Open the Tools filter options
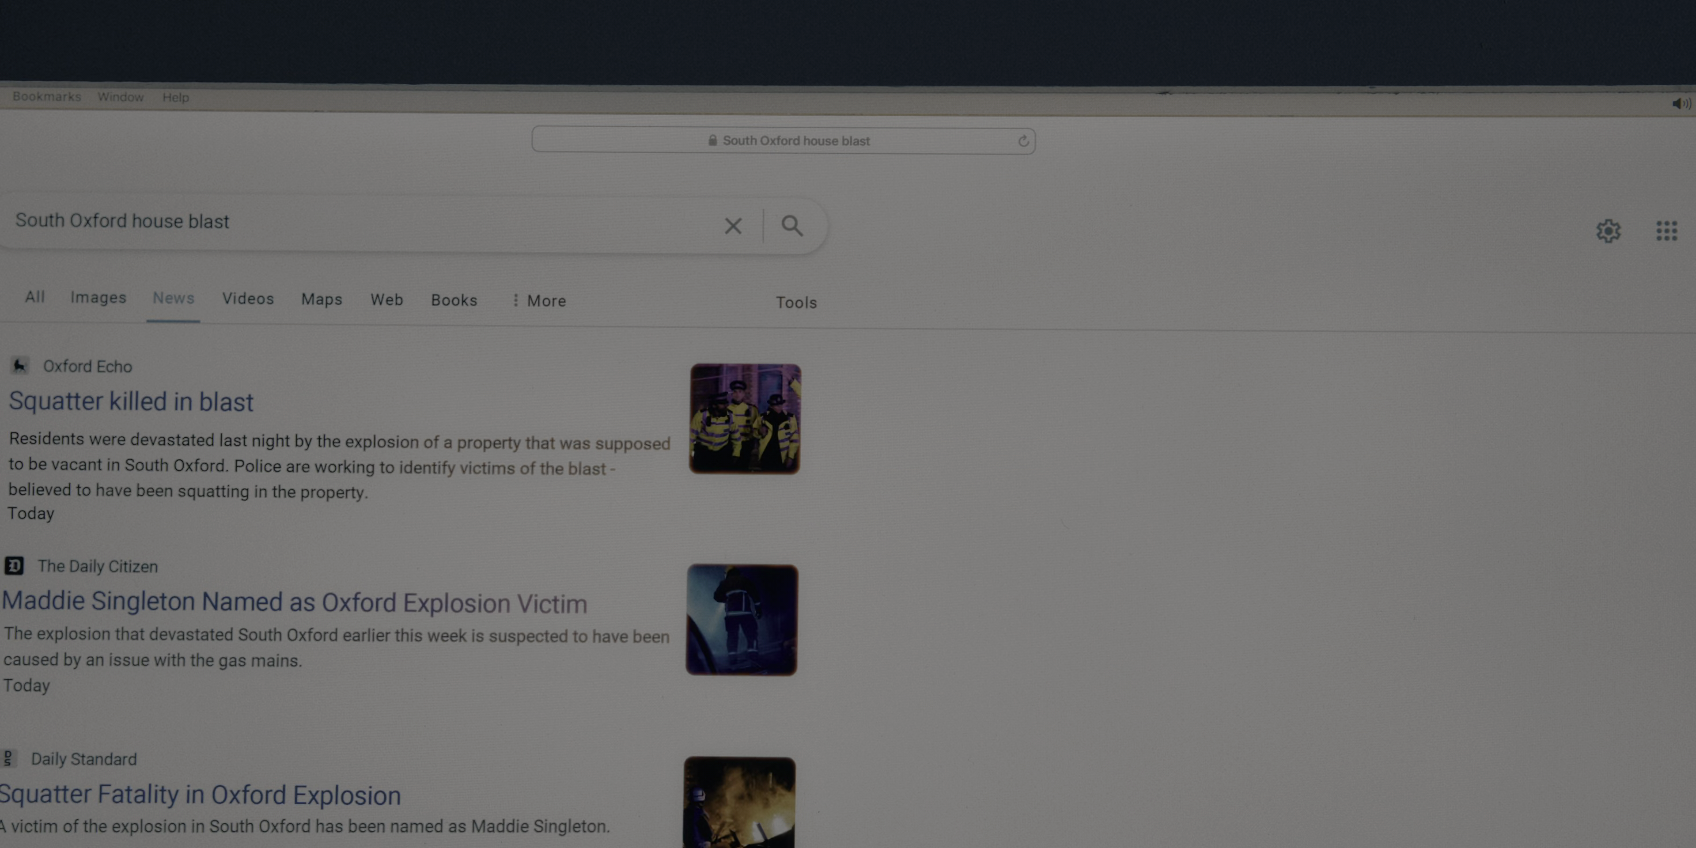Screen dimensions: 1696x848 pos(796,302)
